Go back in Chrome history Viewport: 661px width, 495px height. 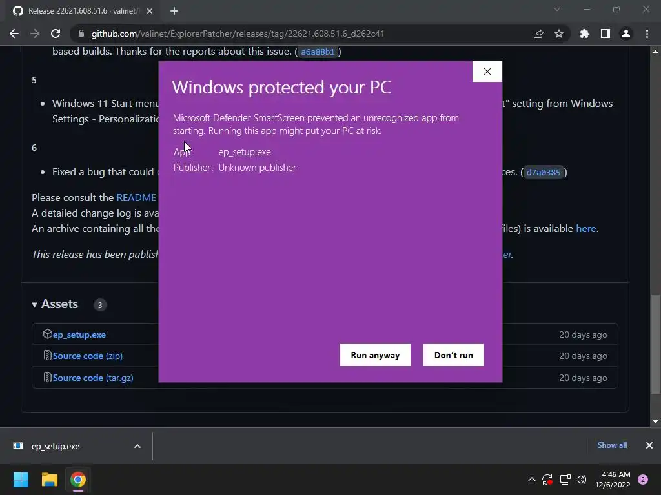click(x=14, y=34)
